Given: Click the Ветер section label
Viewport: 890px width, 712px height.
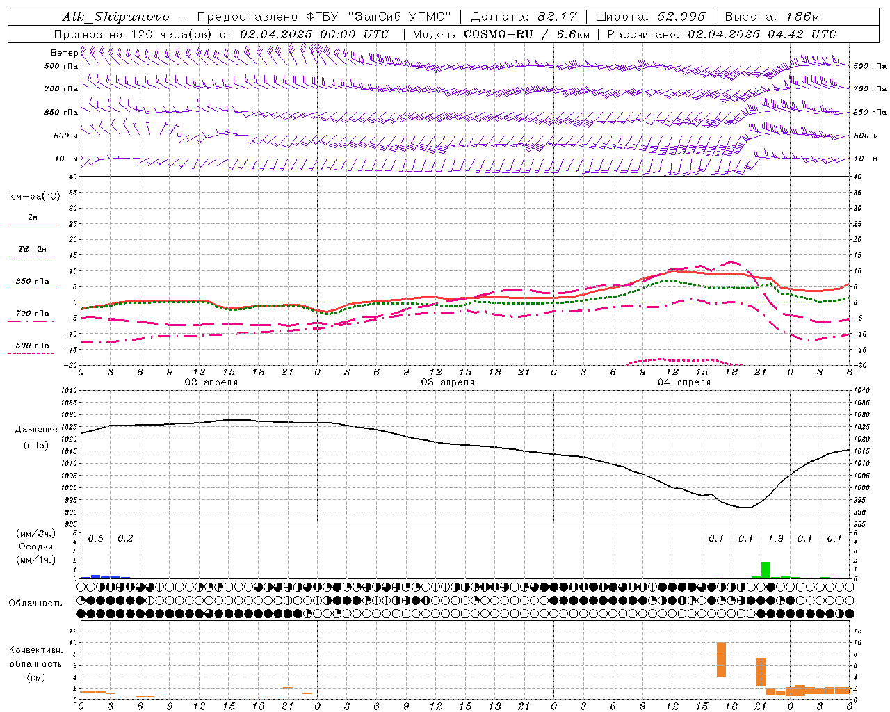Looking at the screenshot, I should pyautogui.click(x=64, y=53).
